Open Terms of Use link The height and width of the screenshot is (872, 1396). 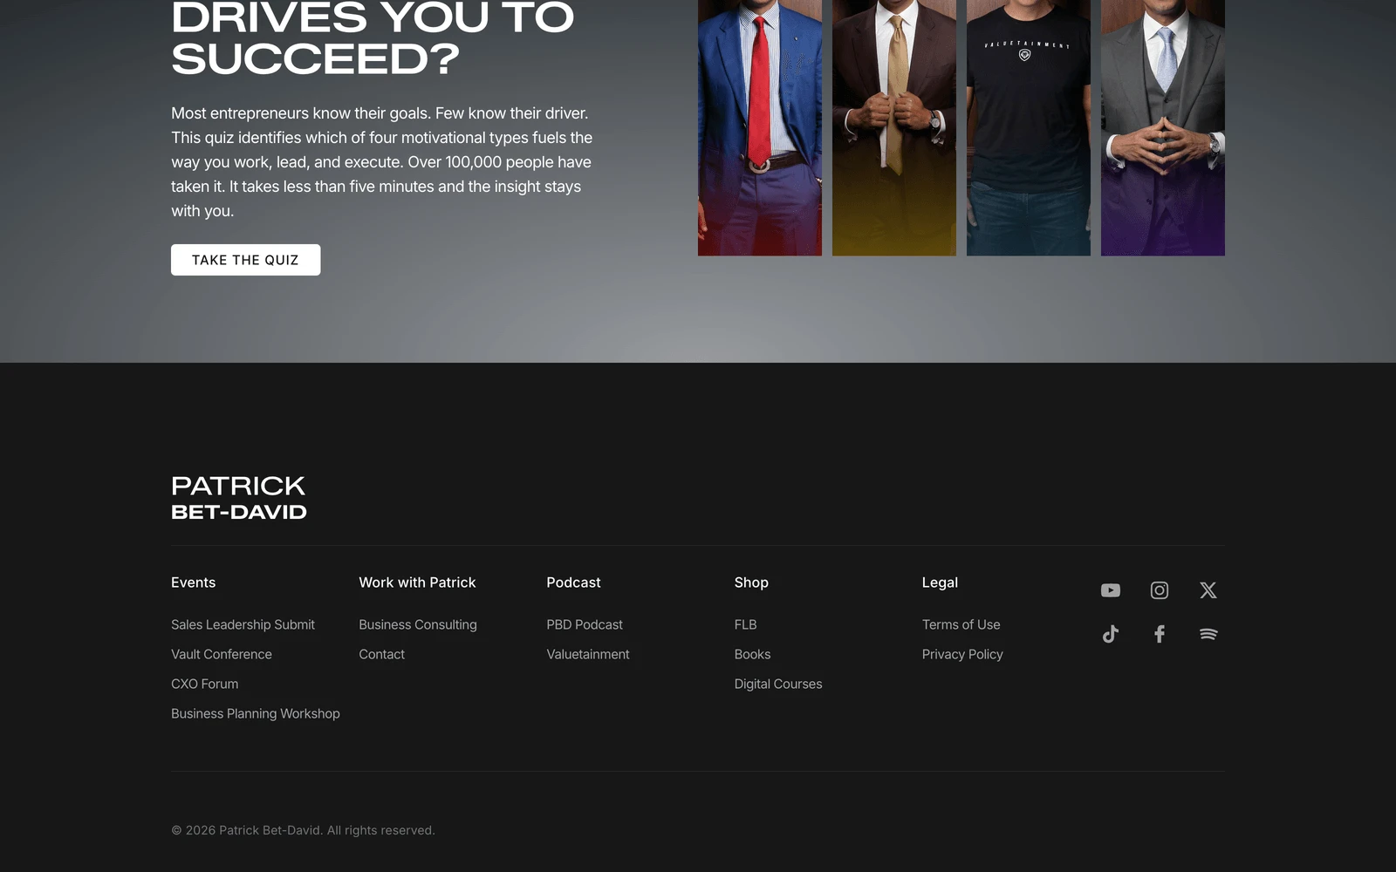point(961,624)
